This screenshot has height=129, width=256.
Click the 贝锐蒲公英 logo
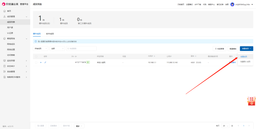4,4
